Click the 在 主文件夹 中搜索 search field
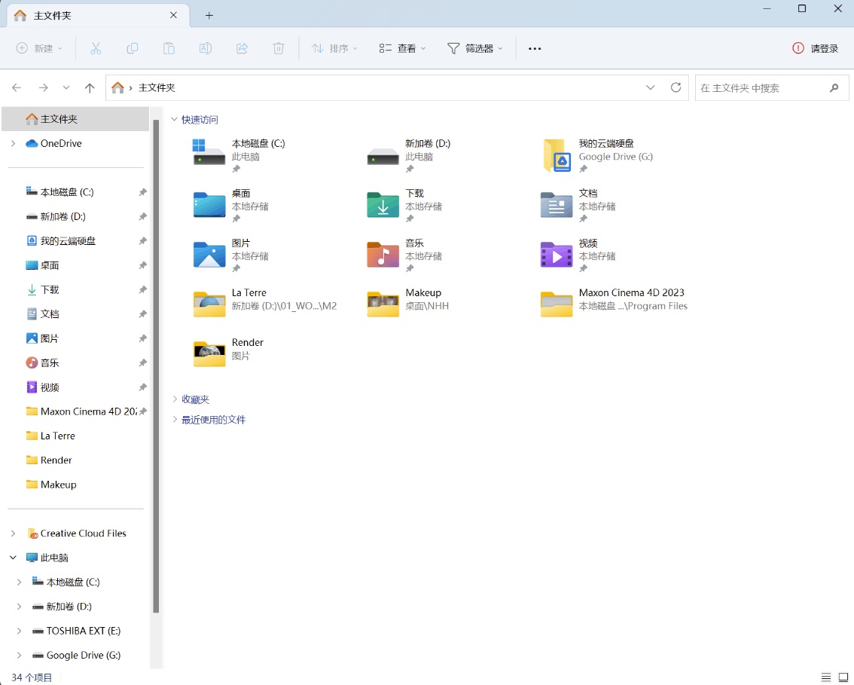854x685 pixels. tap(772, 87)
